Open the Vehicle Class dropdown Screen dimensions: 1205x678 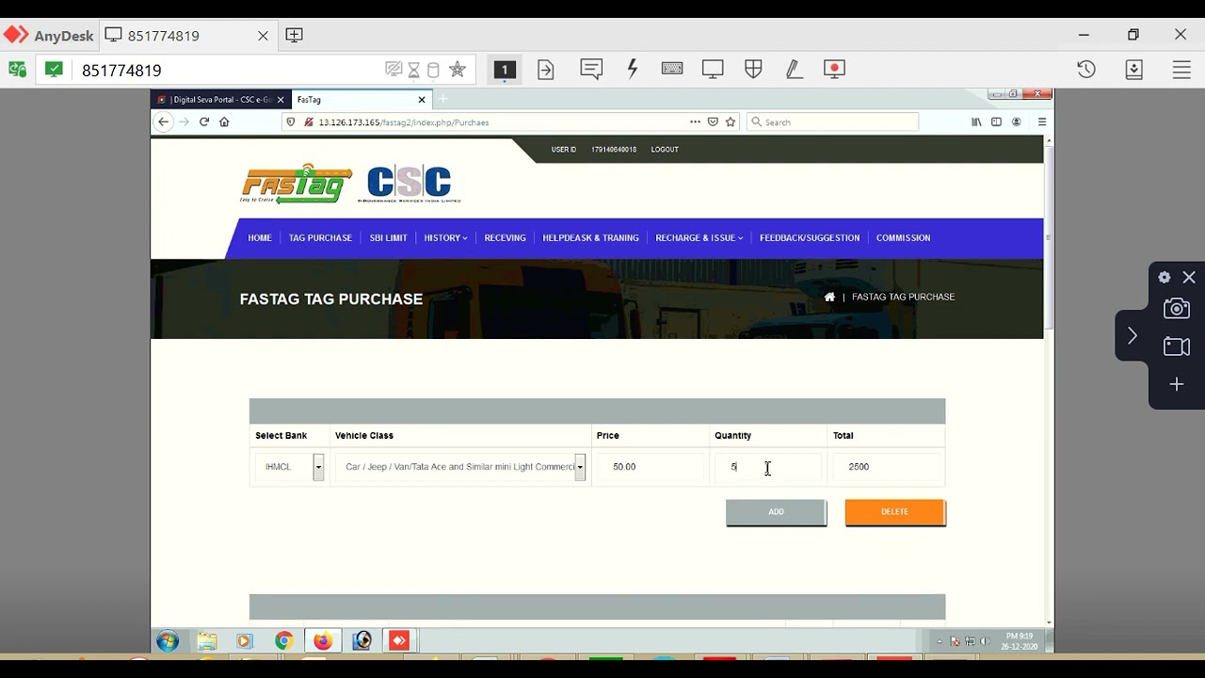pos(460,467)
